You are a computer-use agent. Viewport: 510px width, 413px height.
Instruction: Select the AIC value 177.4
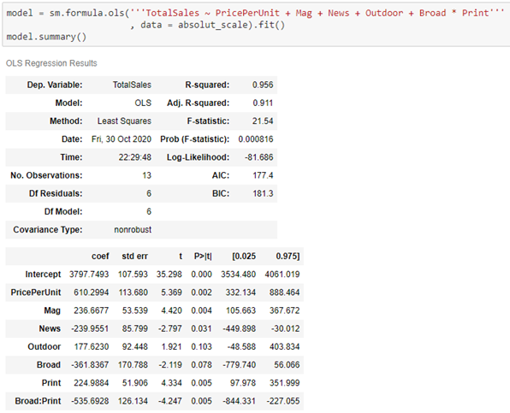pos(263,175)
